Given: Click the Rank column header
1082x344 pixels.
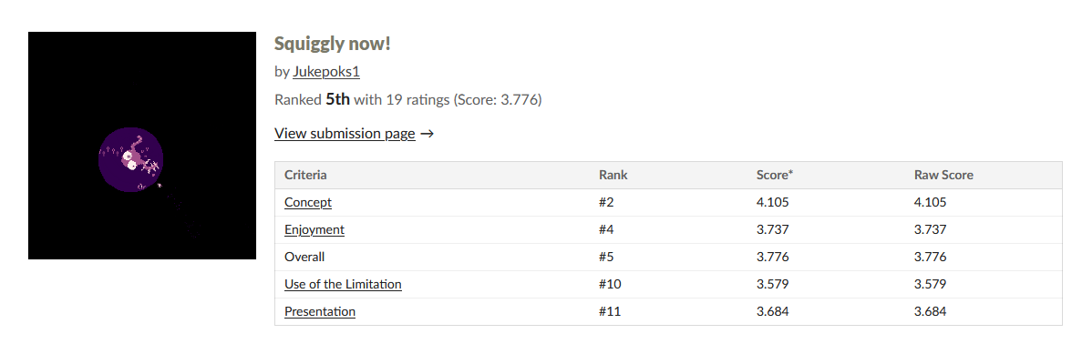Looking at the screenshot, I should point(613,175).
